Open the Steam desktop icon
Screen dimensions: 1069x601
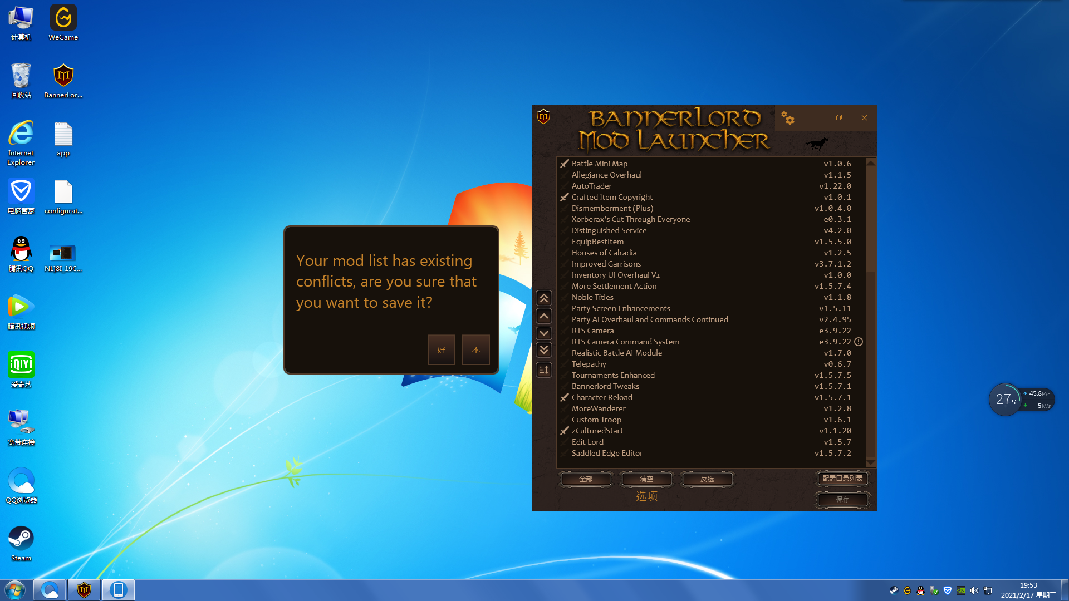coord(21,544)
